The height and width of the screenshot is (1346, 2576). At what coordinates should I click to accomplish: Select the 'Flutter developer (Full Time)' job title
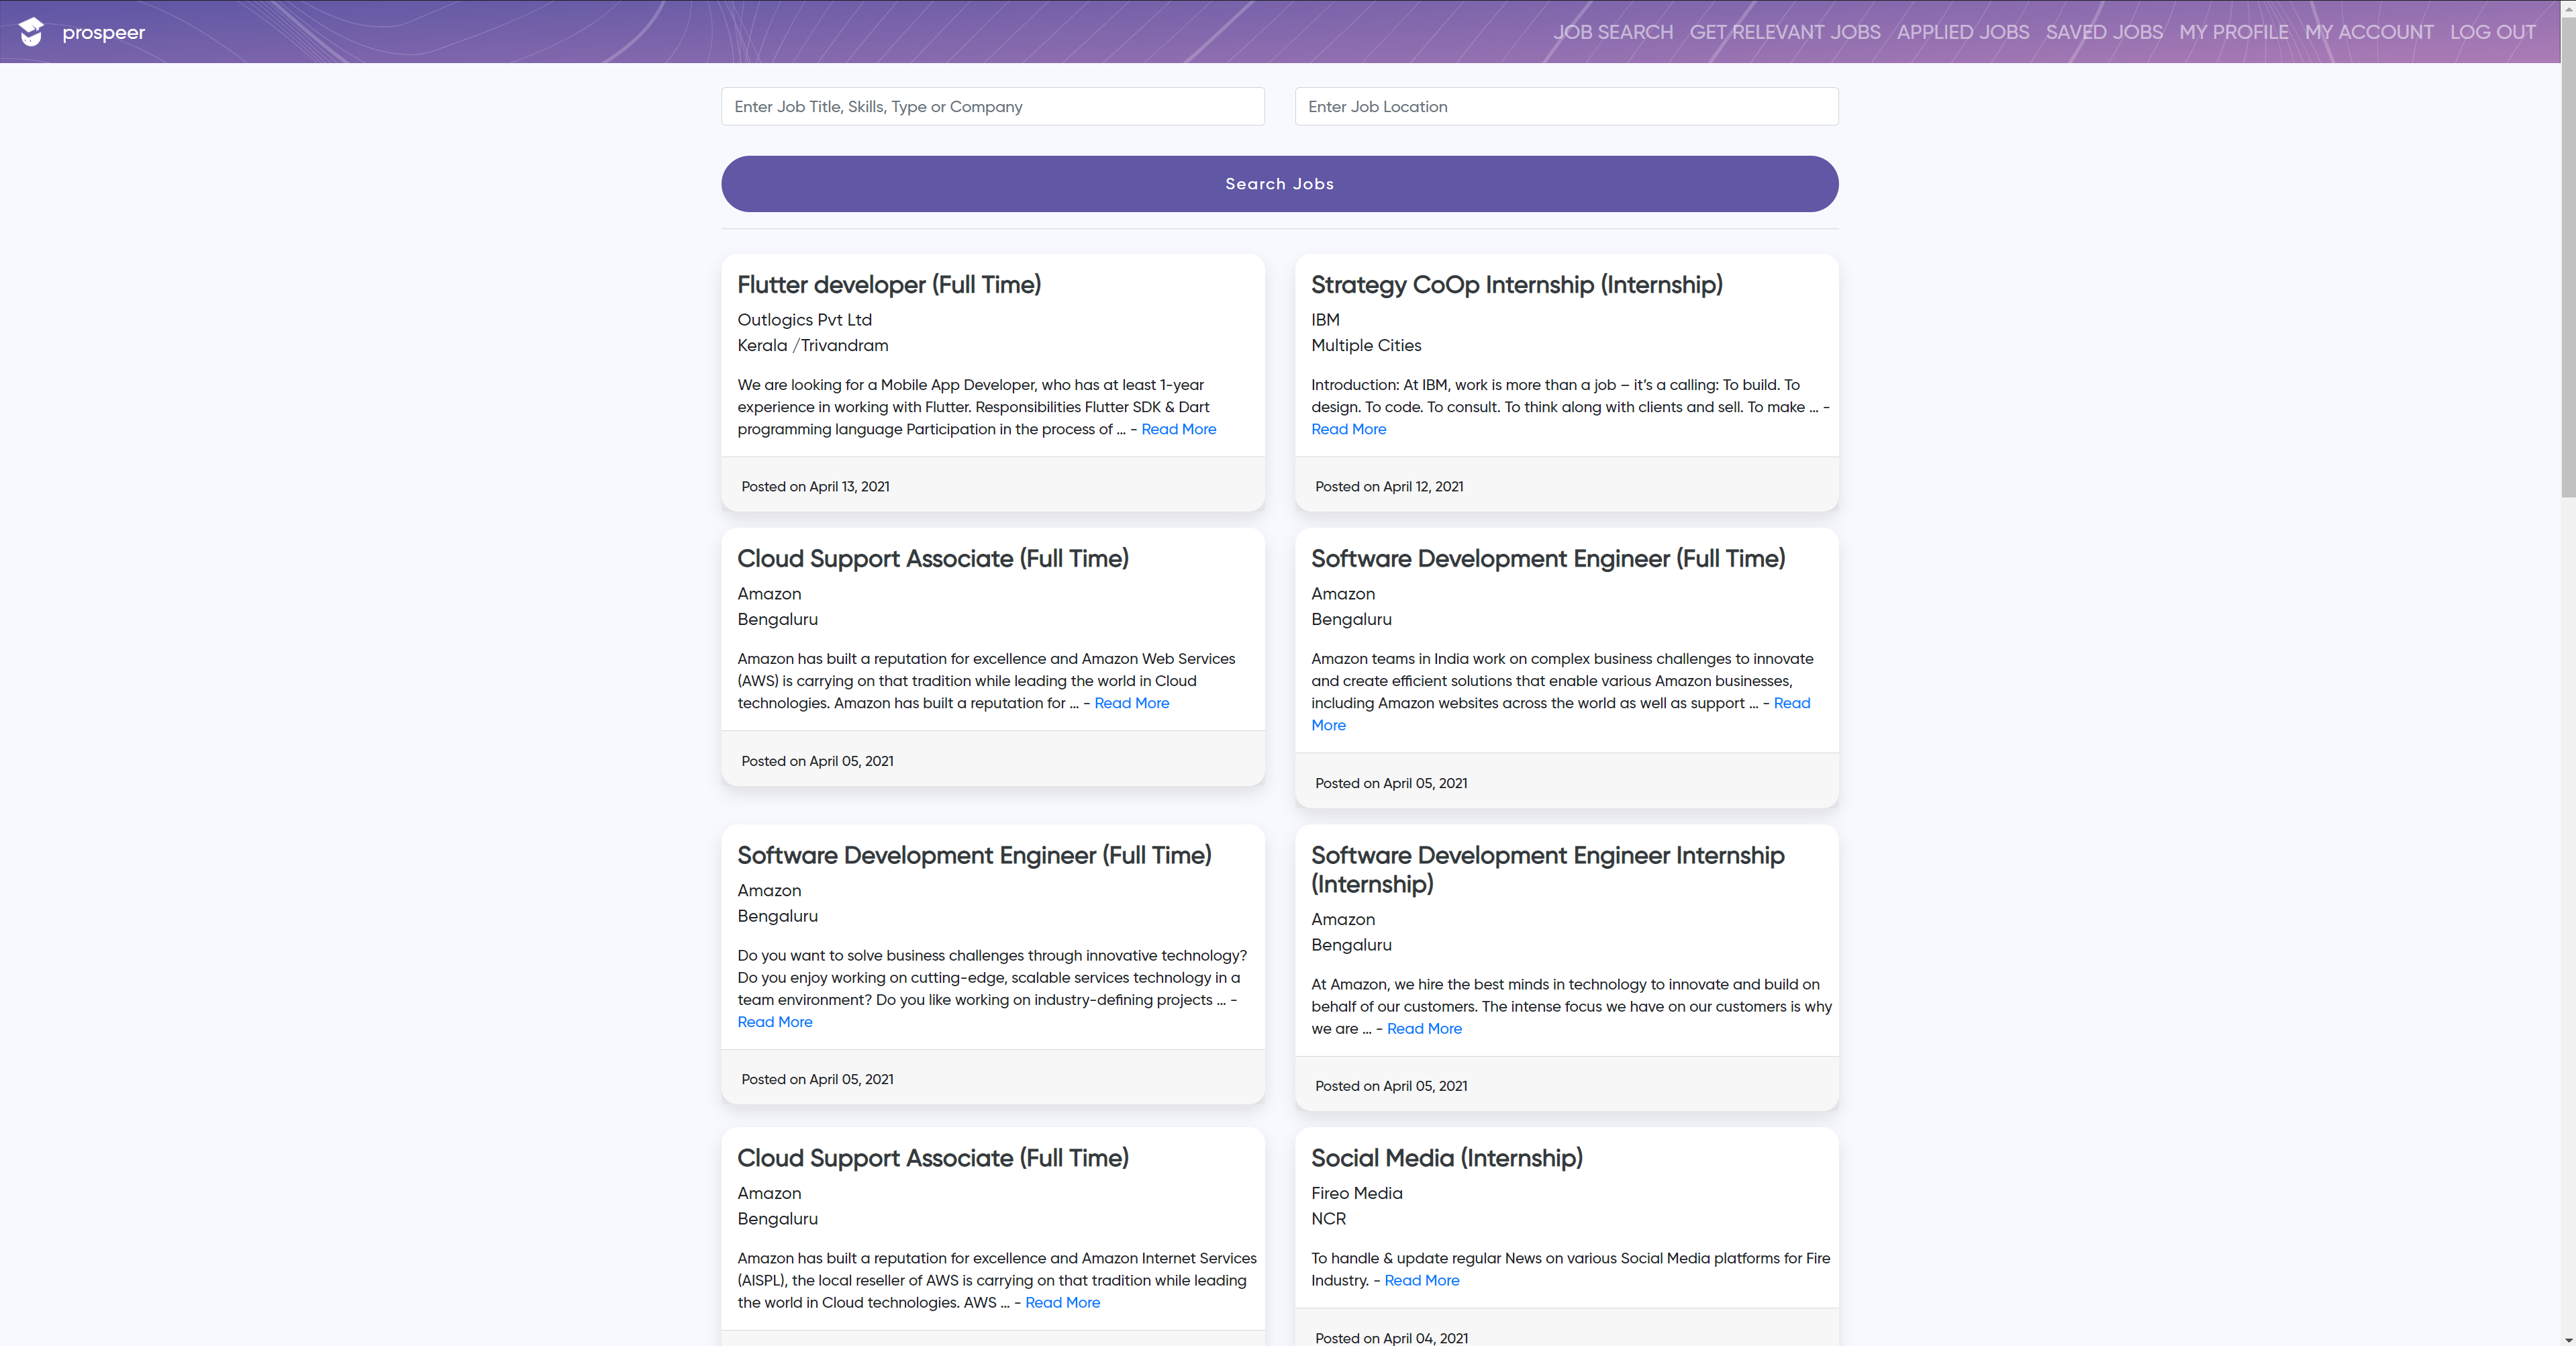point(889,285)
